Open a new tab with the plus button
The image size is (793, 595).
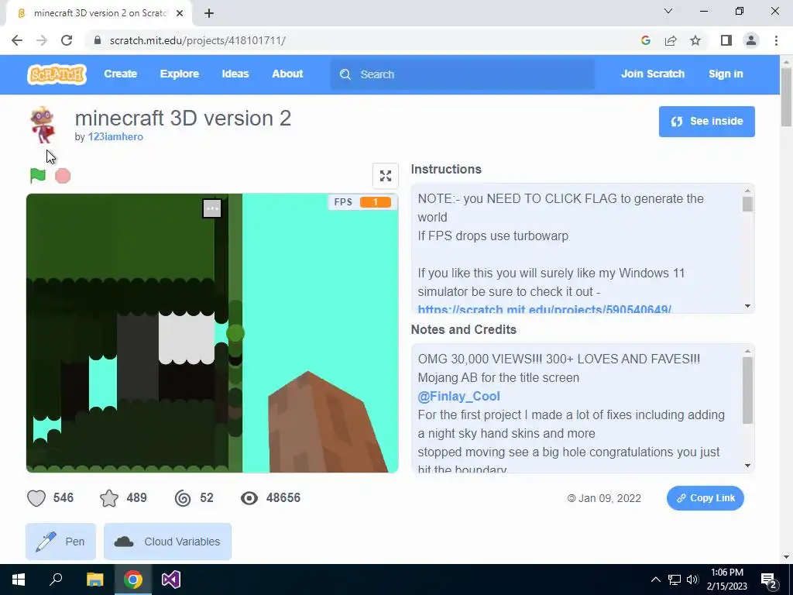[209, 13]
